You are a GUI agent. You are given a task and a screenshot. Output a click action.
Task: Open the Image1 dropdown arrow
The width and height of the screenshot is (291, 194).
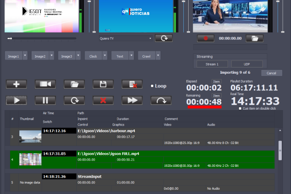(25, 56)
